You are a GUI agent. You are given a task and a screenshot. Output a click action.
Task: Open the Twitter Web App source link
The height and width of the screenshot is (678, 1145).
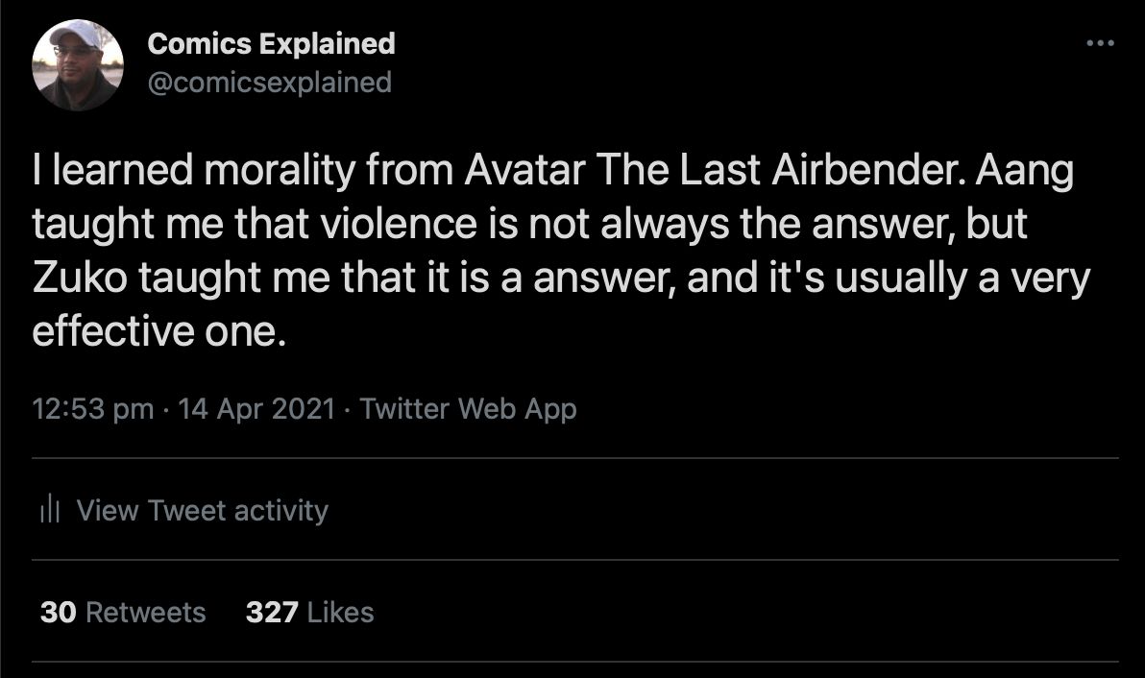(468, 409)
